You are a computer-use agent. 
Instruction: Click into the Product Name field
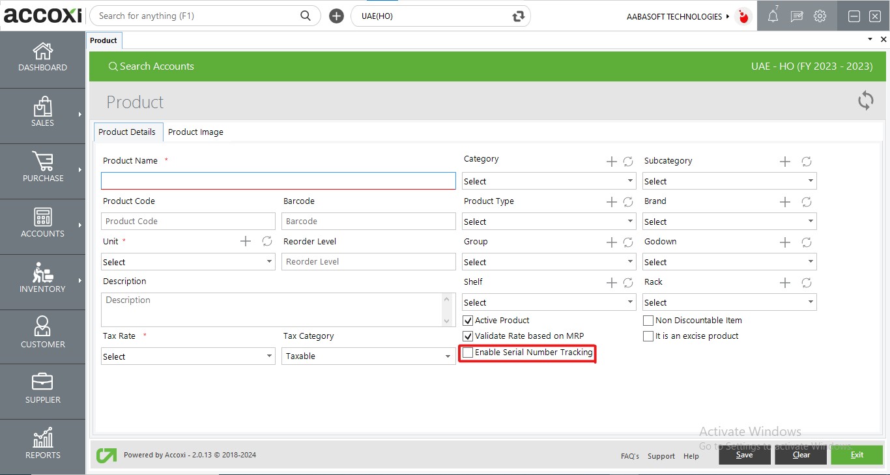[278, 181]
